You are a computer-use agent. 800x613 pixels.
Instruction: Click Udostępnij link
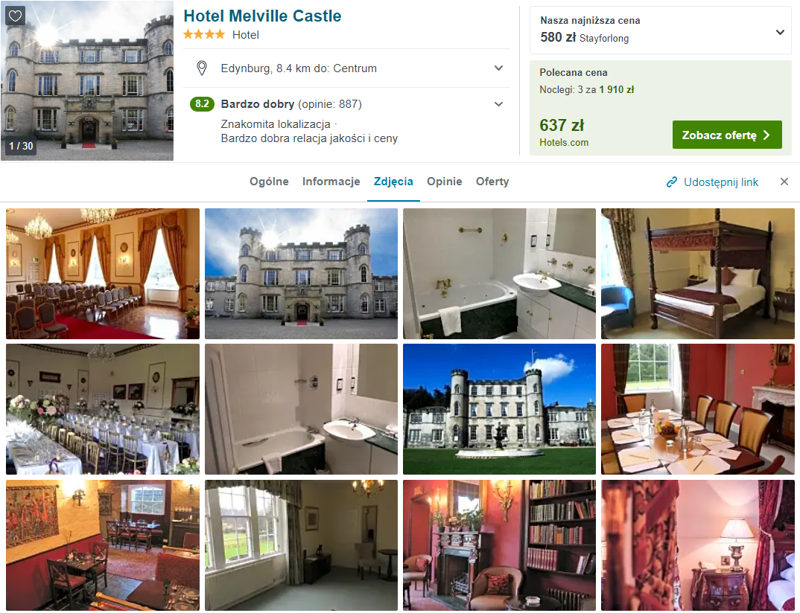coord(721,182)
